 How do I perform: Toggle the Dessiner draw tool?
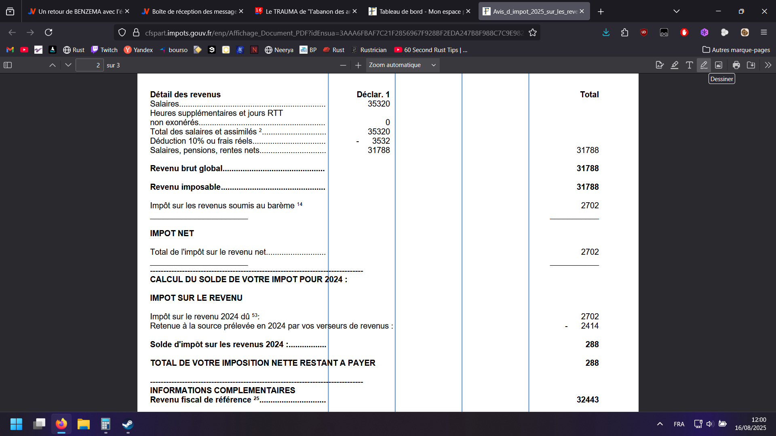704,65
